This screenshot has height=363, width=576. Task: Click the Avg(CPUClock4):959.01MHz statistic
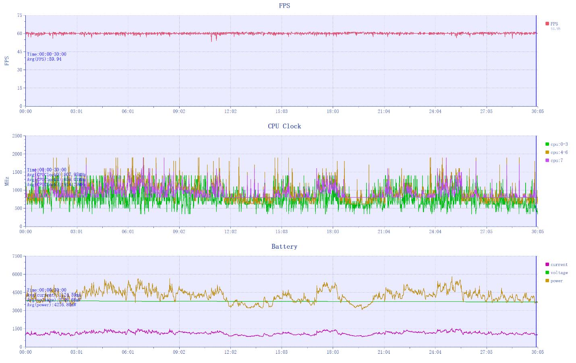[56, 179]
